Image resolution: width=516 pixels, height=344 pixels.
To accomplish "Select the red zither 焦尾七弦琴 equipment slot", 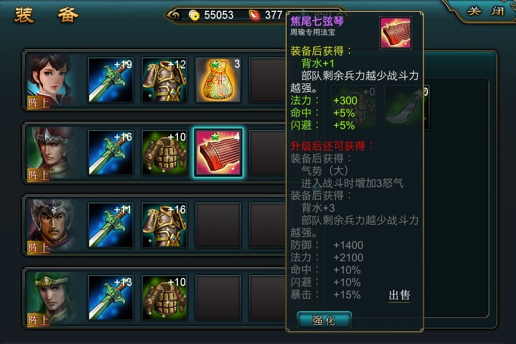I will coord(218,153).
